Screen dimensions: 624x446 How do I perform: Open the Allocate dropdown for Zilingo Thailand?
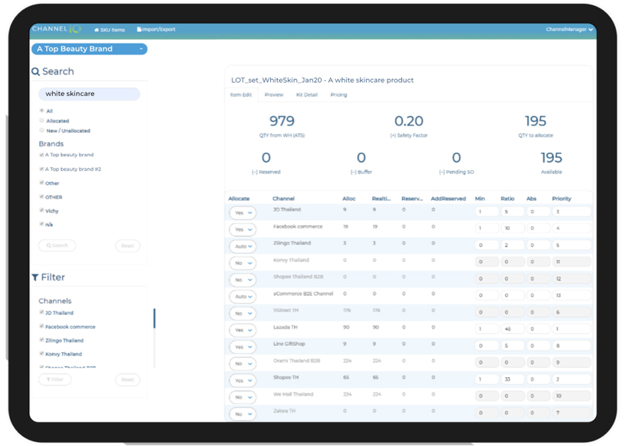pyautogui.click(x=243, y=246)
